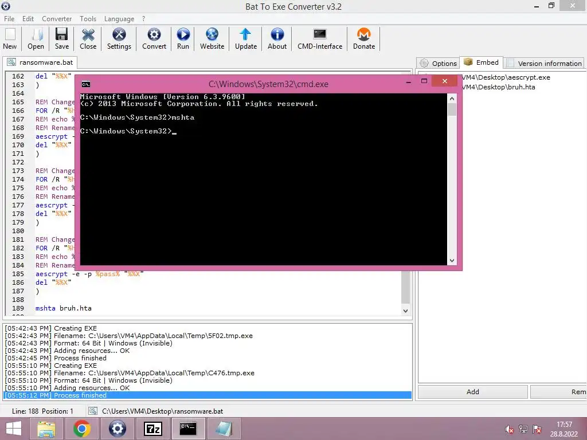The height and width of the screenshot is (440, 587).
Task: Click the status bar file icon
Action: [93, 411]
